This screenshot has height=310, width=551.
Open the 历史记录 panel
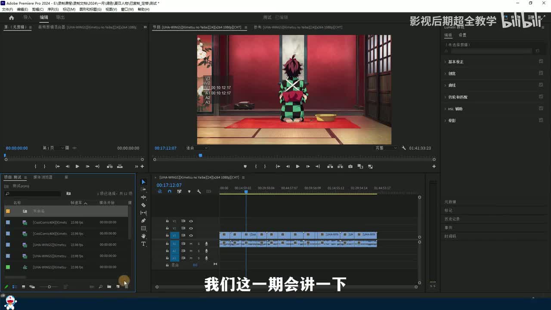click(452, 219)
